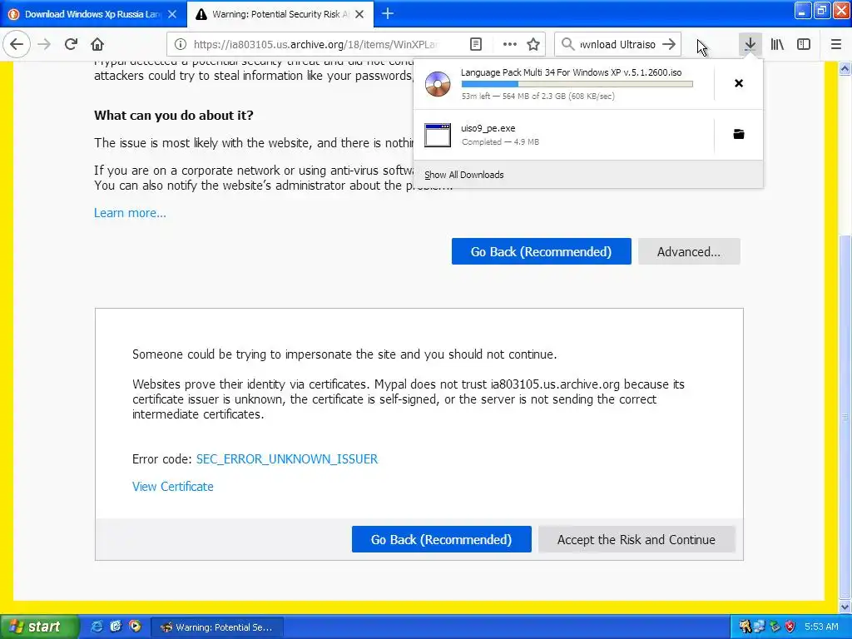This screenshot has height=639, width=852.
Task: Click the ISO disc file icon
Action: pos(438,84)
